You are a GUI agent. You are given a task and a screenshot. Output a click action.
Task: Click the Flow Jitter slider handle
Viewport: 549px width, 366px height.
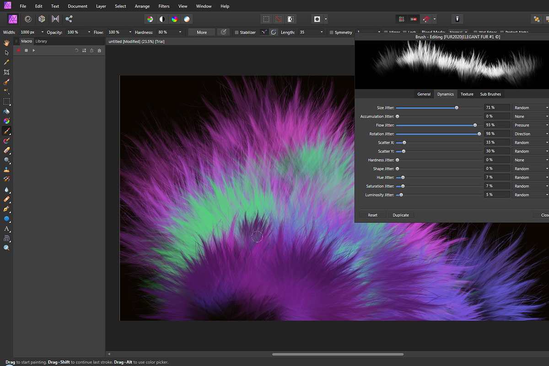pyautogui.click(x=475, y=125)
